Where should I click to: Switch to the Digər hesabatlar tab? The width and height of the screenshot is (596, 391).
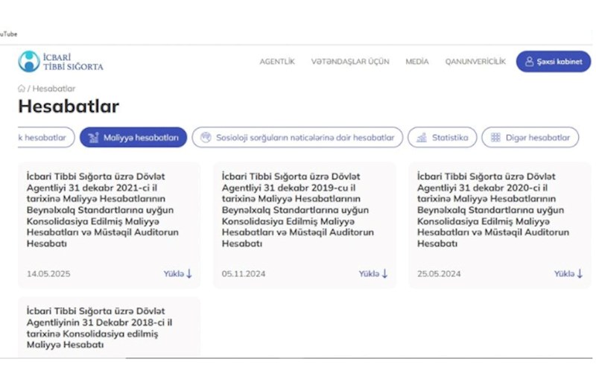(x=530, y=137)
